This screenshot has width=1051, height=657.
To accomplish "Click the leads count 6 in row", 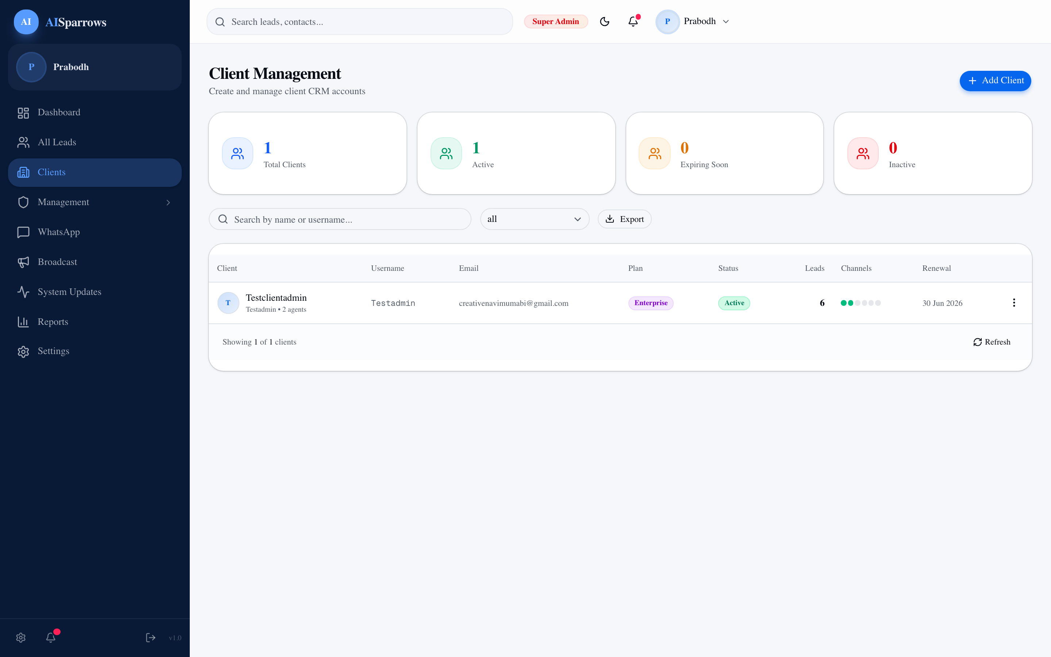I will coord(822,303).
